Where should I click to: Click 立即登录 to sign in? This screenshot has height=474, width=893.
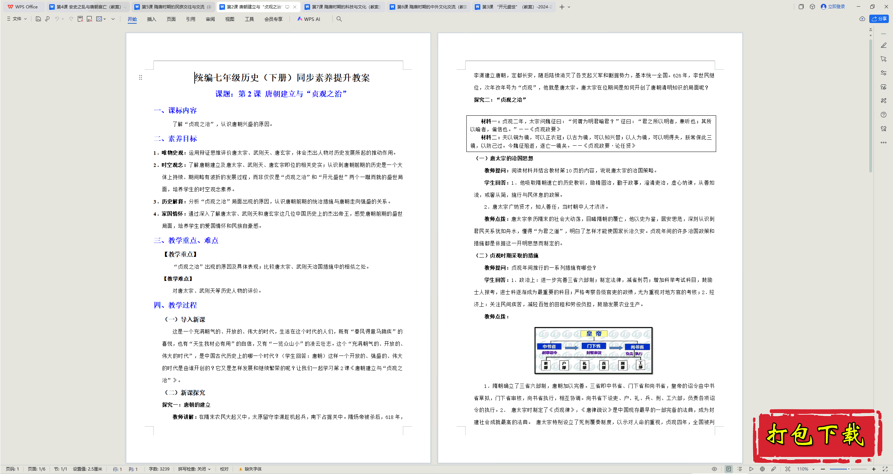coord(833,7)
